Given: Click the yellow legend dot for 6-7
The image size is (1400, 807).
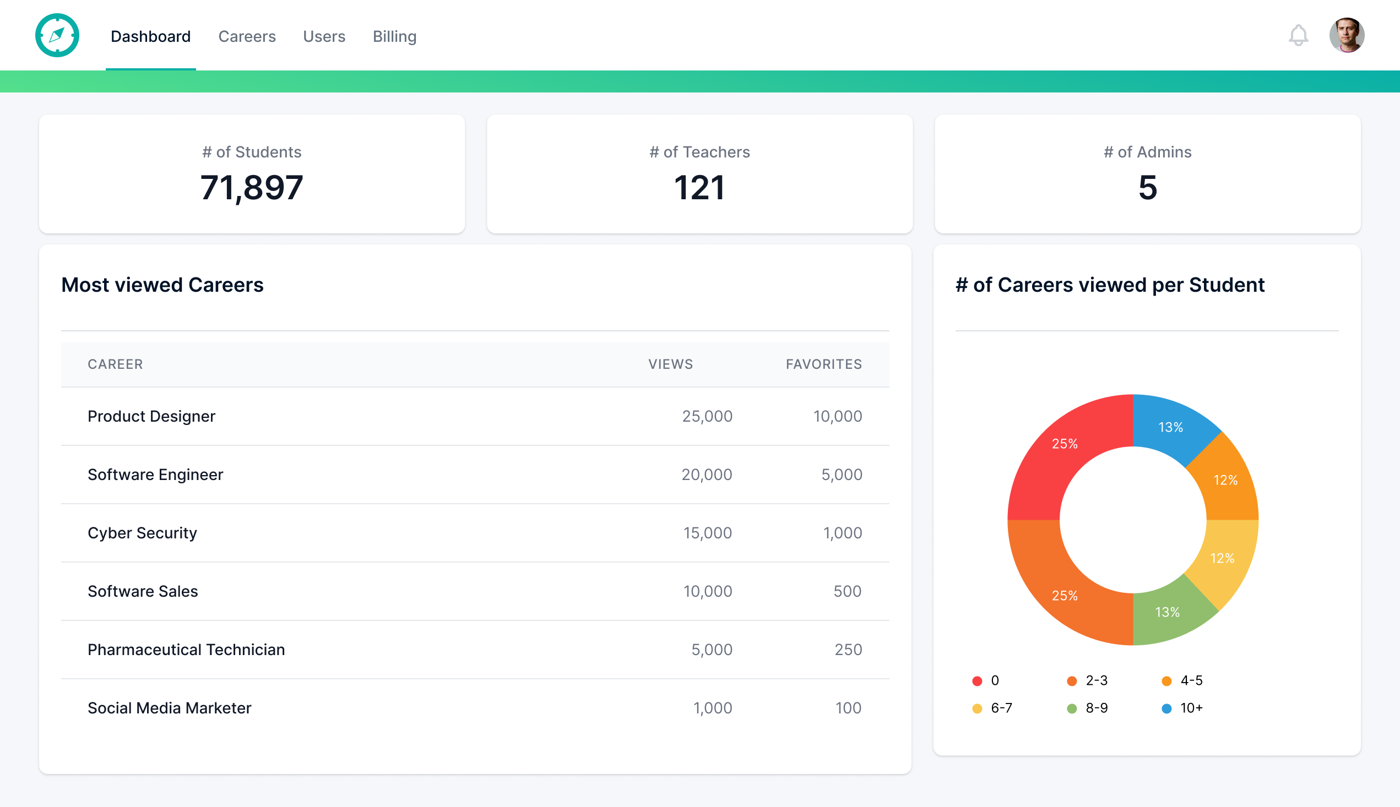Looking at the screenshot, I should pos(977,708).
